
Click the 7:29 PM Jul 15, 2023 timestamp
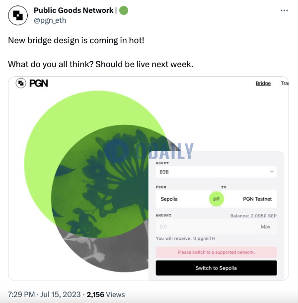click(x=44, y=295)
